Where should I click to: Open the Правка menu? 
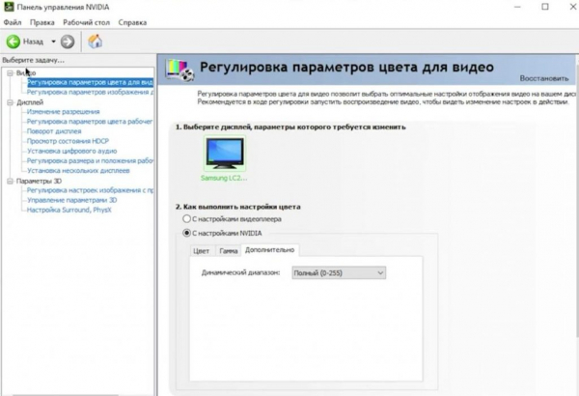[42, 22]
